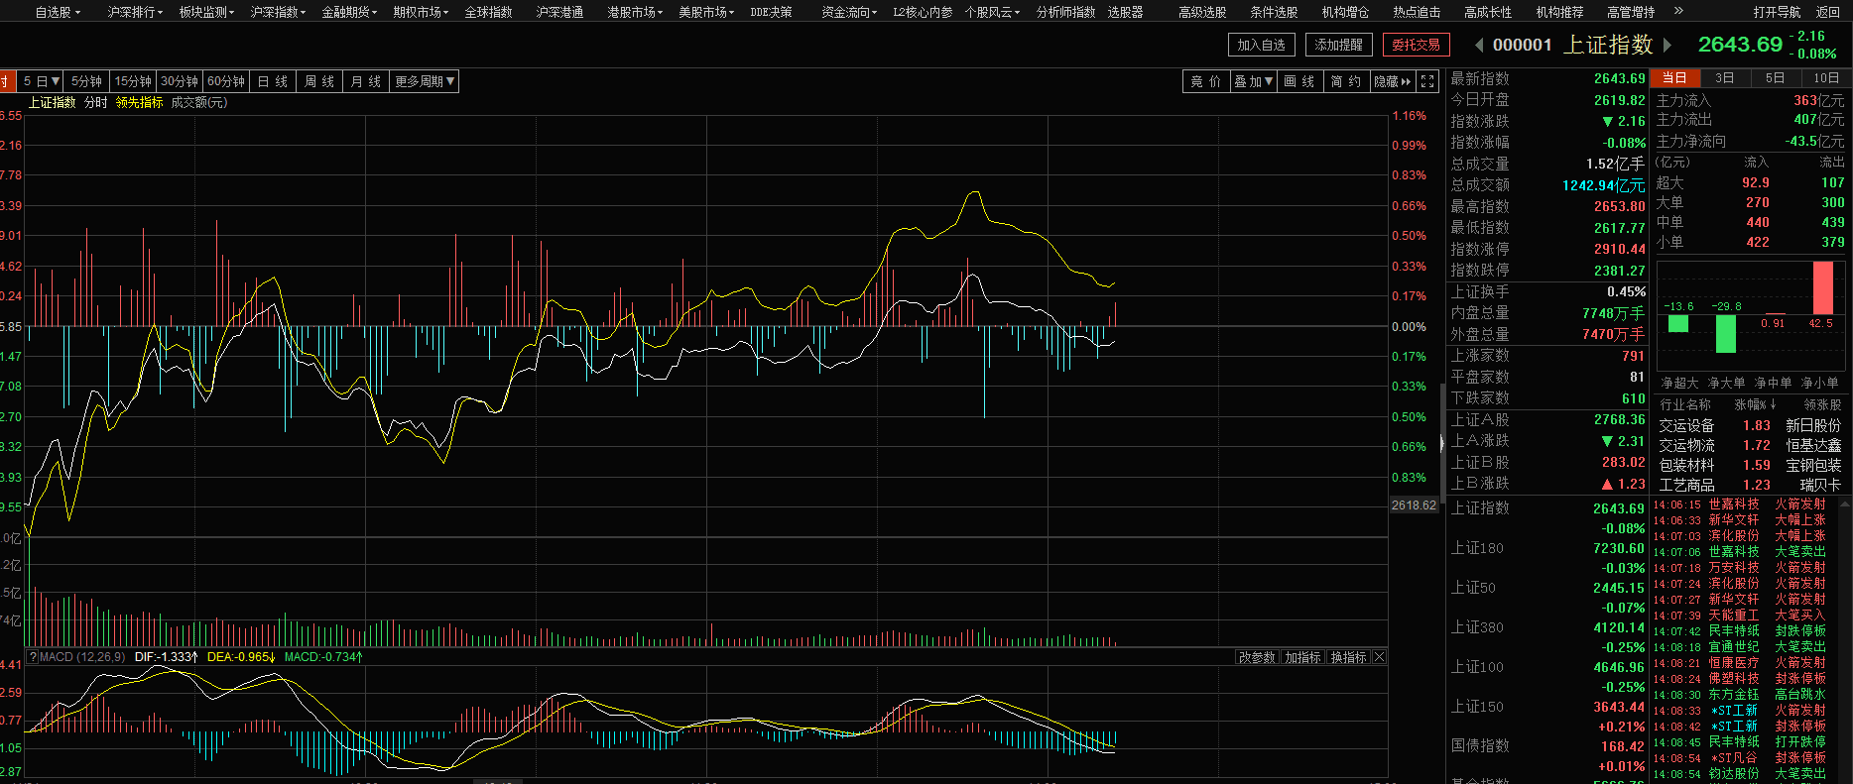The image size is (1853, 784).
Task: Expand the 金融期货 menu dropdown
Action: (x=349, y=12)
